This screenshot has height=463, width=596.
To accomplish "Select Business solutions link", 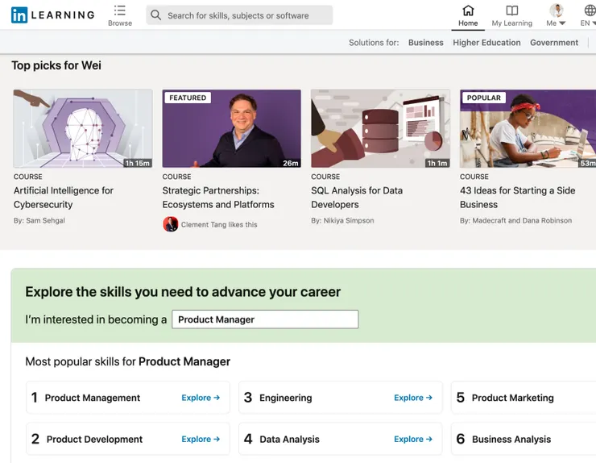I will coord(425,43).
